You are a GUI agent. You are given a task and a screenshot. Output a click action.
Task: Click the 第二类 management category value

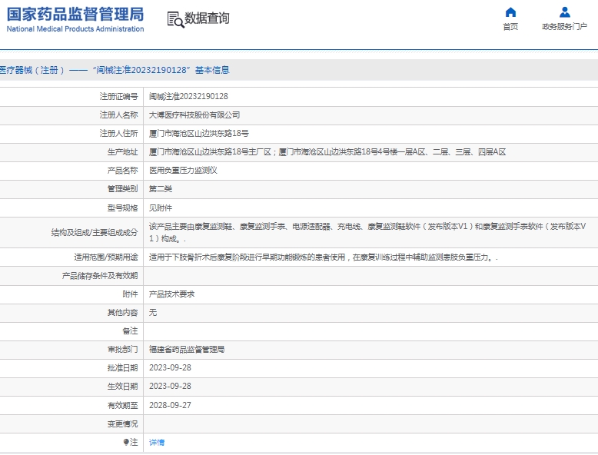click(x=160, y=189)
